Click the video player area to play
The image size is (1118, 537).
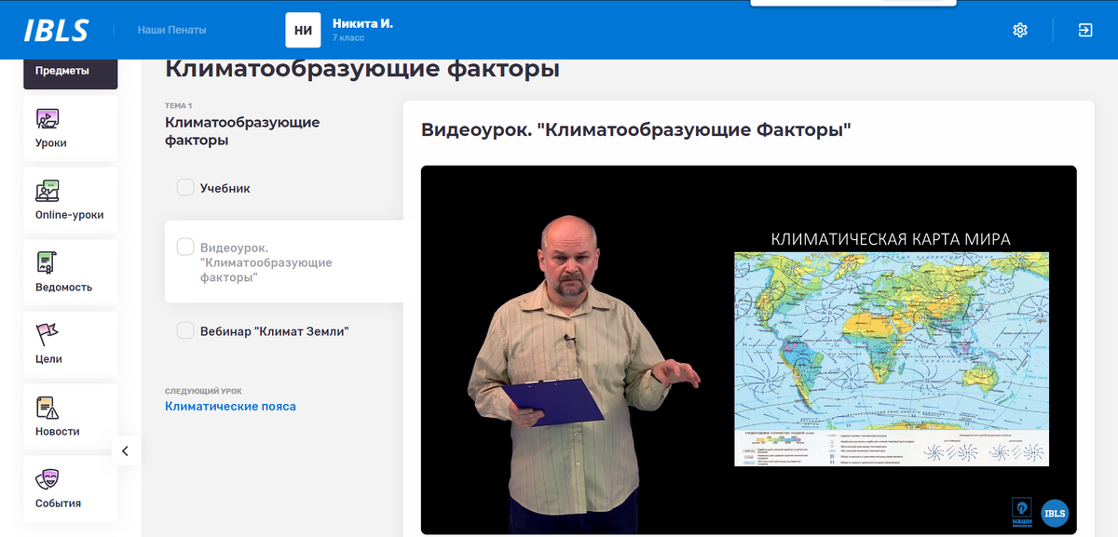click(750, 350)
